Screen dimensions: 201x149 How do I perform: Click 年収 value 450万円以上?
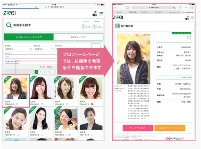click(x=185, y=89)
